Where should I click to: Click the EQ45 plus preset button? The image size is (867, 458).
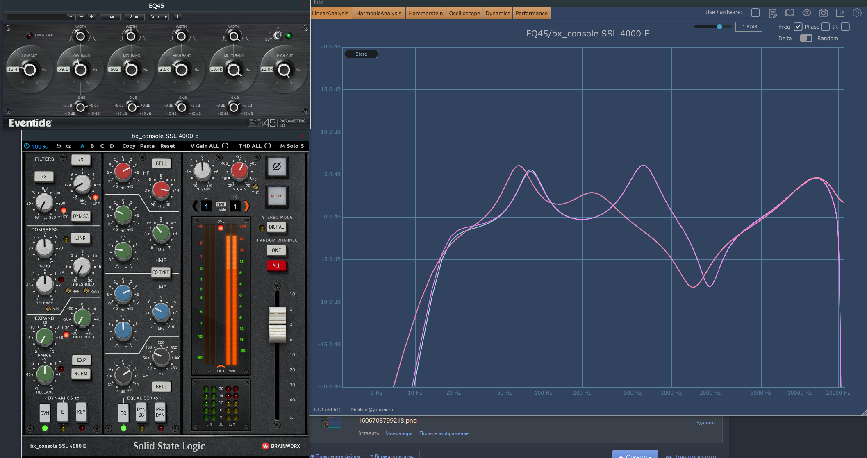(x=92, y=17)
